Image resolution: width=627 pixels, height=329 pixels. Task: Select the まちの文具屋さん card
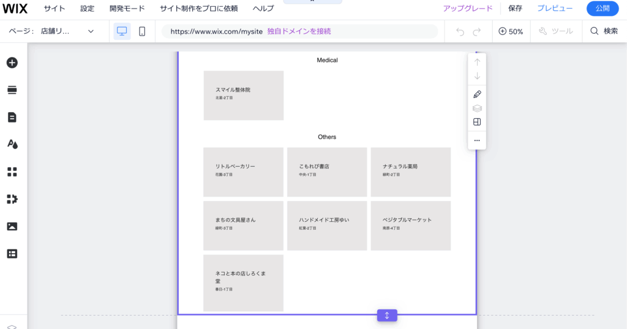click(x=244, y=225)
